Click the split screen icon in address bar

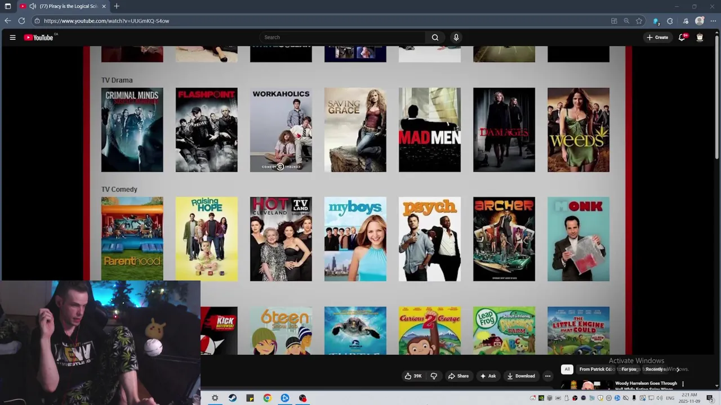point(614,21)
